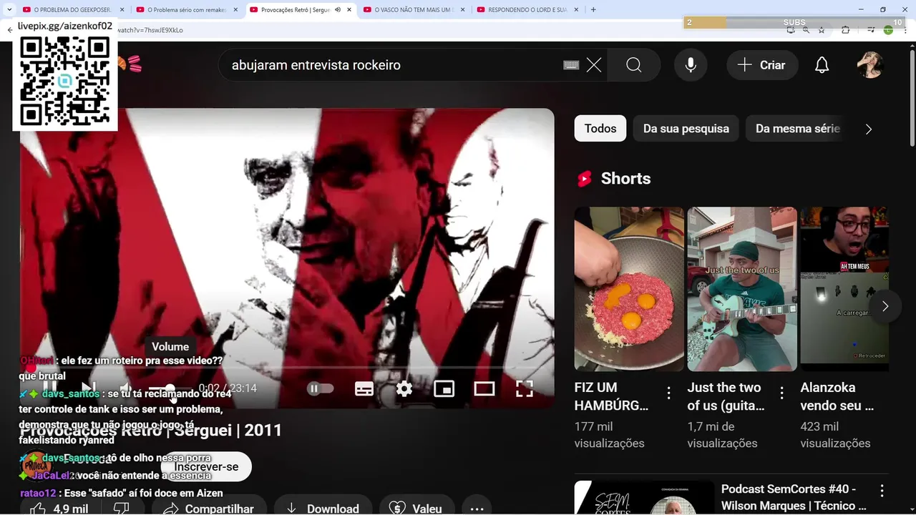Open the browser extensions puzzle icon
The image size is (916, 515).
point(846,30)
